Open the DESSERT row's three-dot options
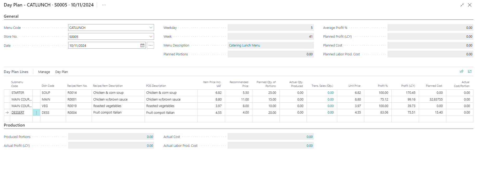 [36, 112]
